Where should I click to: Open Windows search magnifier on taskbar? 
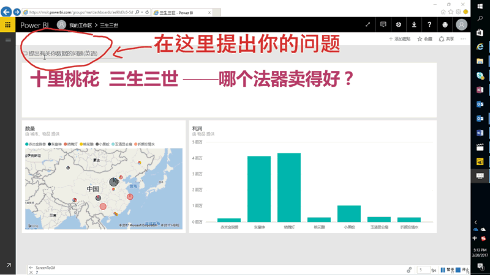coord(480,18)
